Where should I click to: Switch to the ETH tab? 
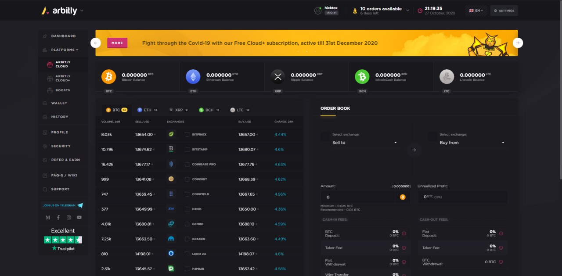click(147, 110)
